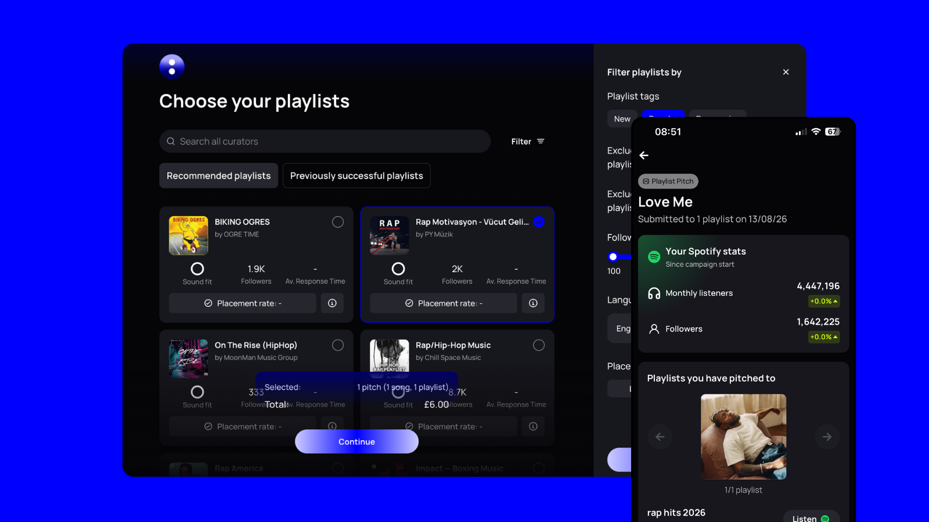Switch to Recommended playlists tab
Screen dimensions: 929x522
point(219,176)
